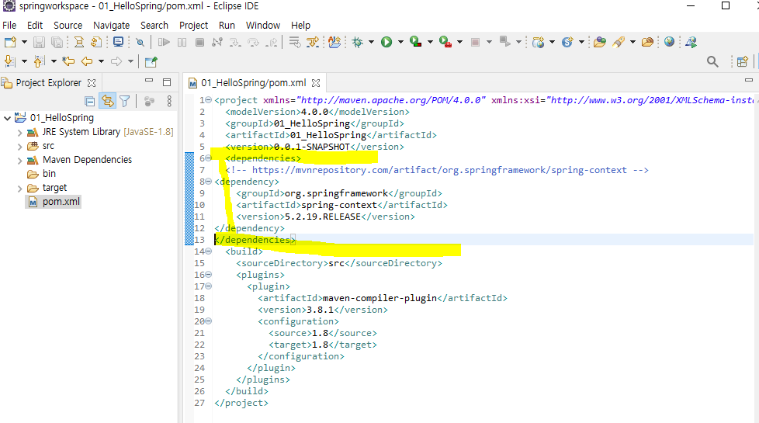Open the Source menu
This screenshot has height=423, width=759.
pyautogui.click(x=68, y=25)
